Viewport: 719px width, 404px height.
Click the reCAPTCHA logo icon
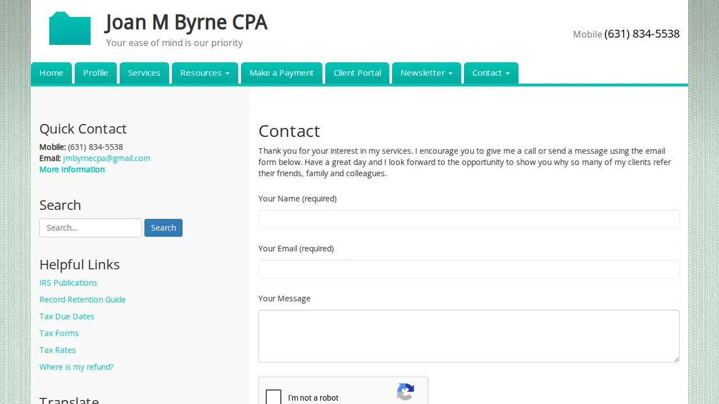click(x=406, y=393)
